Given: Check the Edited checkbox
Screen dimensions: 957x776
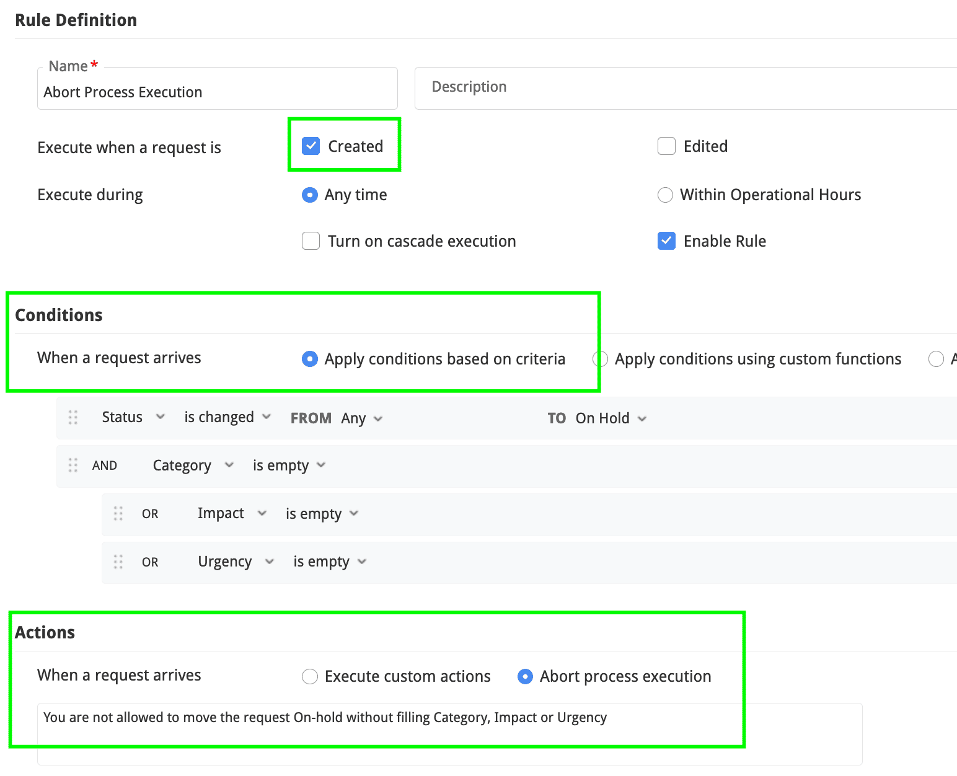Looking at the screenshot, I should click(666, 146).
